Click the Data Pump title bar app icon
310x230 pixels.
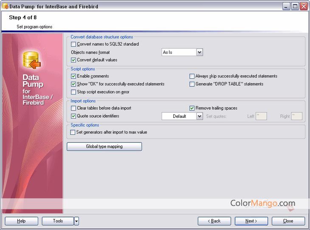coord(6,6)
